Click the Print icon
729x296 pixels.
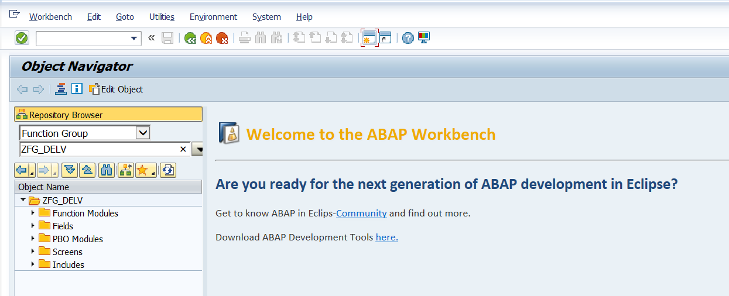pos(245,38)
